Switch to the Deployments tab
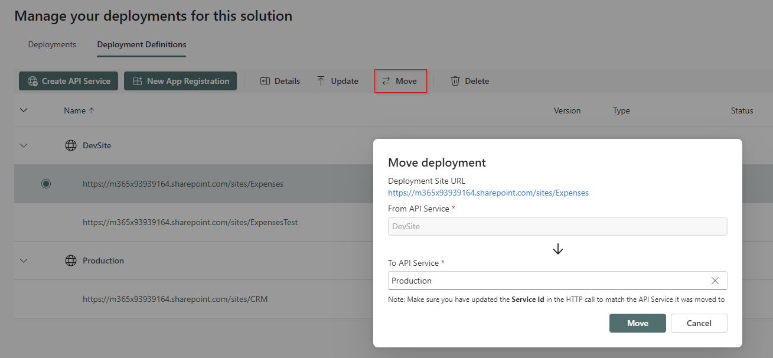Viewport: 773px width, 358px height. pos(52,44)
